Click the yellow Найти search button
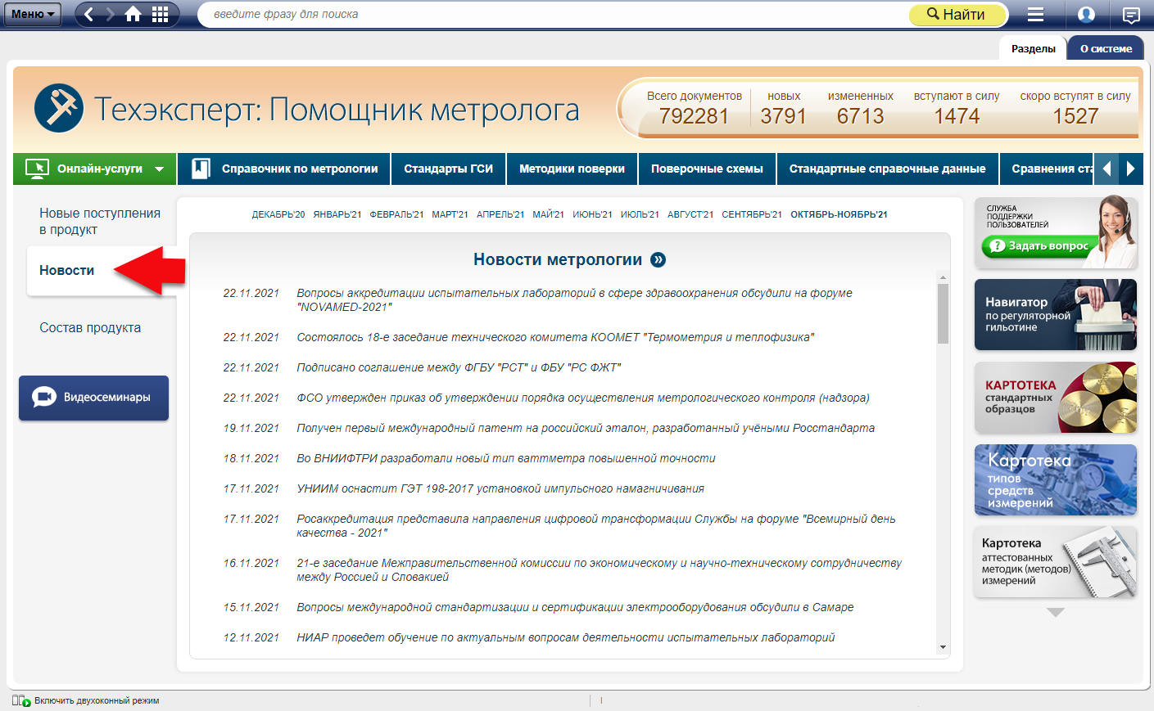The height and width of the screenshot is (711, 1154). click(957, 14)
